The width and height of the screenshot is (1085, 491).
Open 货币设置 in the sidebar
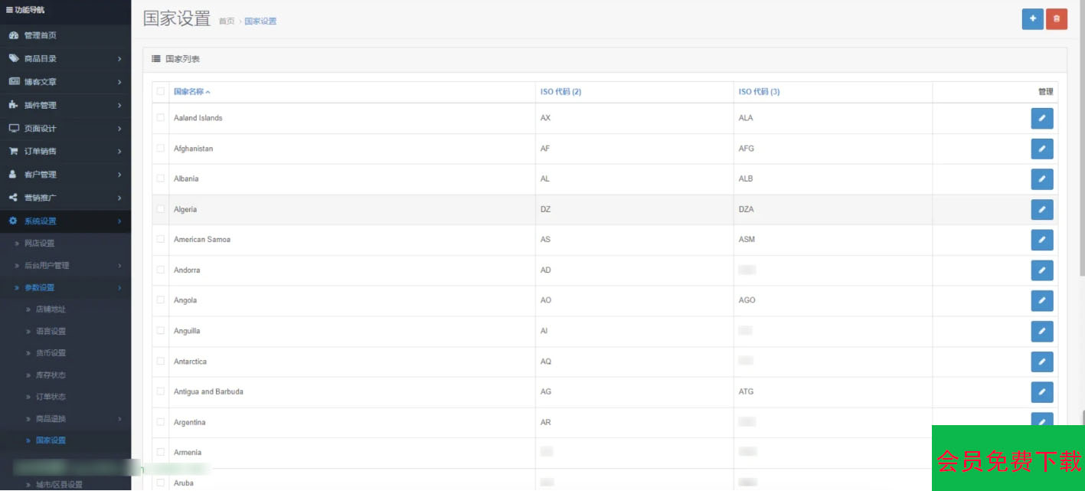coord(51,353)
